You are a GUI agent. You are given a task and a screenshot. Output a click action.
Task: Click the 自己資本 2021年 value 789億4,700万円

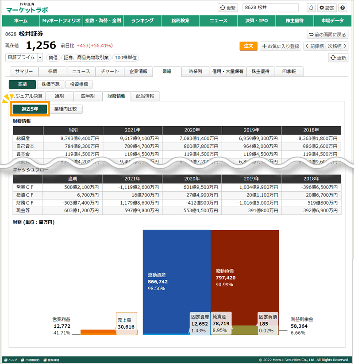coord(142,147)
